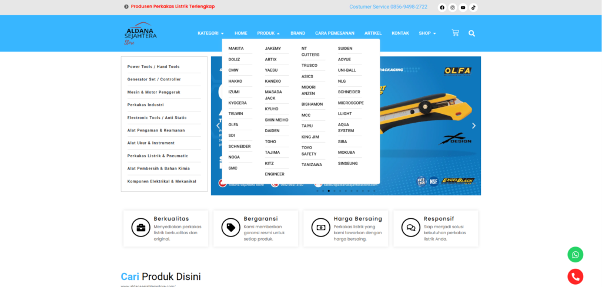This screenshot has width=602, height=287.
Task: Click the Aldana Sejahtera Store logo
Action: (139, 33)
